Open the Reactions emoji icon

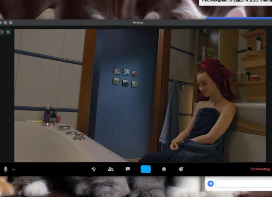coord(181,169)
